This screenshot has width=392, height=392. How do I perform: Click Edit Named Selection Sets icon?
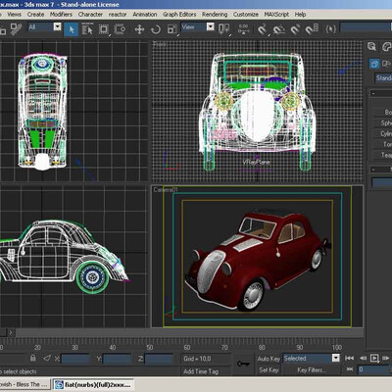[x=330, y=29]
